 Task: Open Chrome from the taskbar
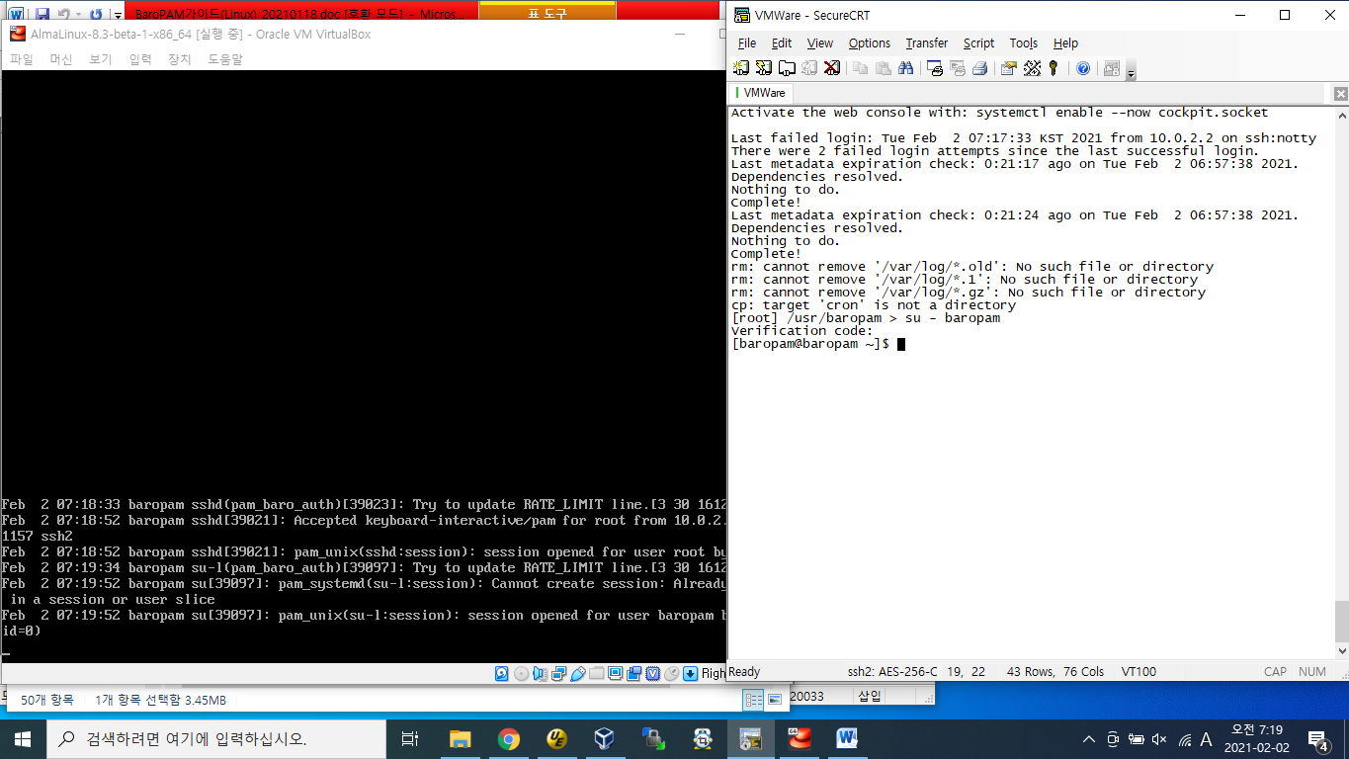(x=508, y=739)
